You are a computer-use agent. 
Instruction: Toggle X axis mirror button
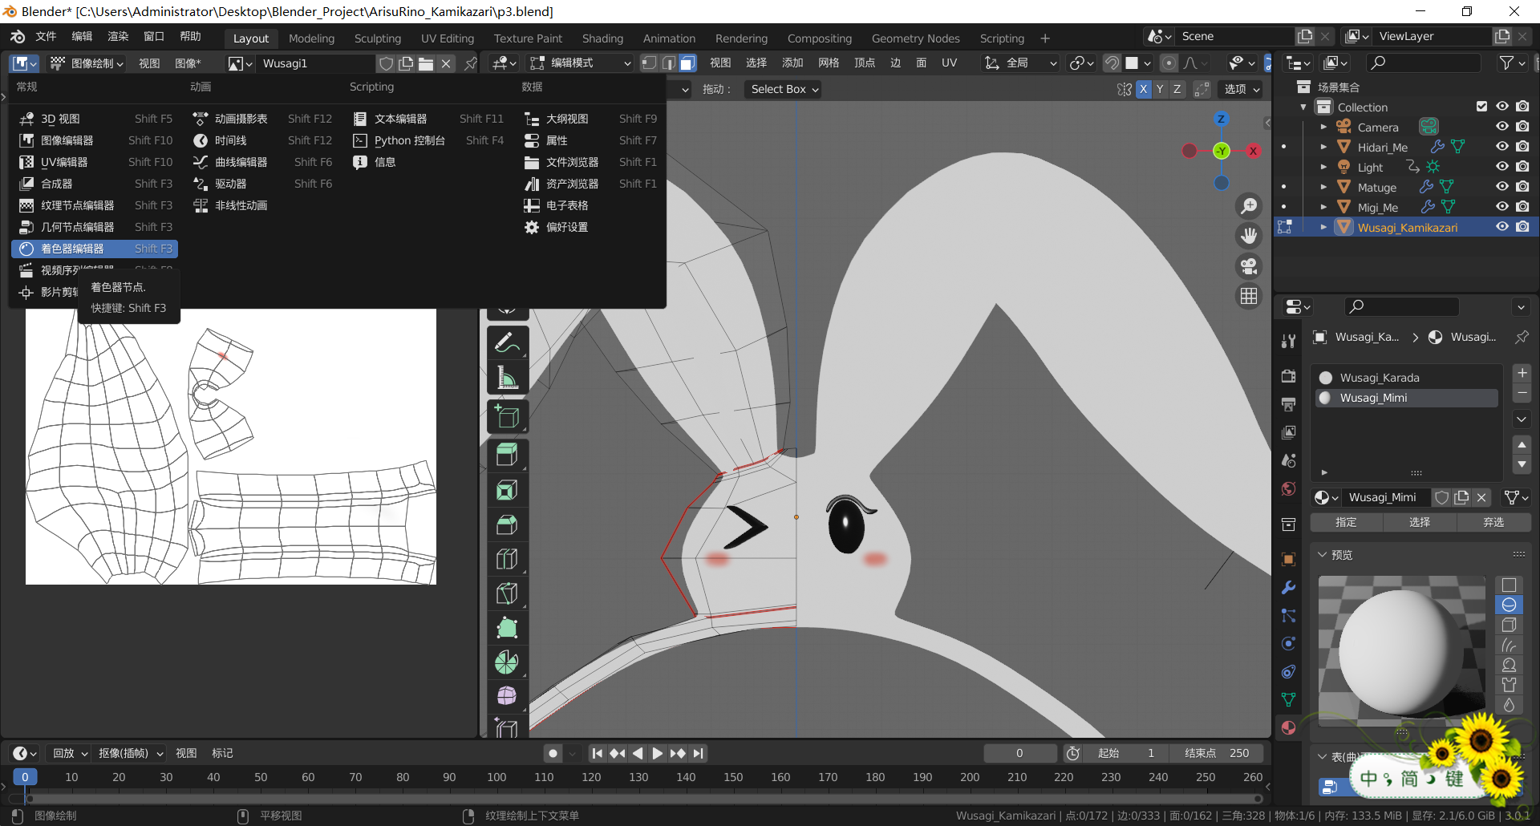(x=1143, y=89)
